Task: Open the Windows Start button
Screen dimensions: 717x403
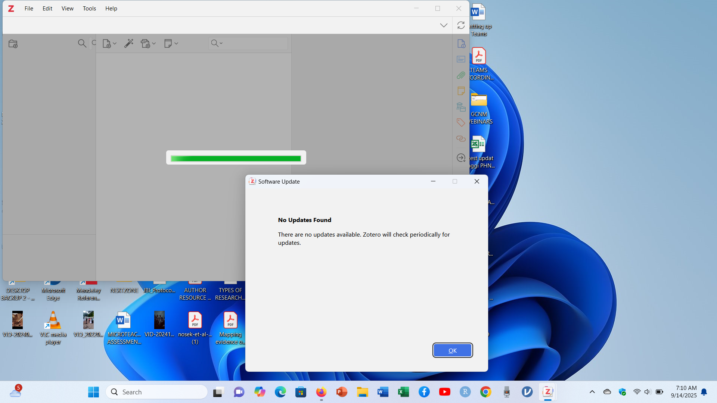Action: click(x=93, y=392)
